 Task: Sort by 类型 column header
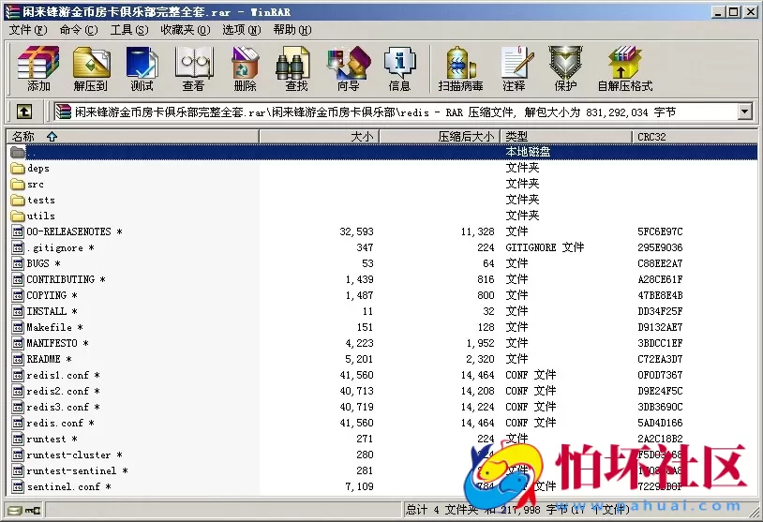(566, 137)
